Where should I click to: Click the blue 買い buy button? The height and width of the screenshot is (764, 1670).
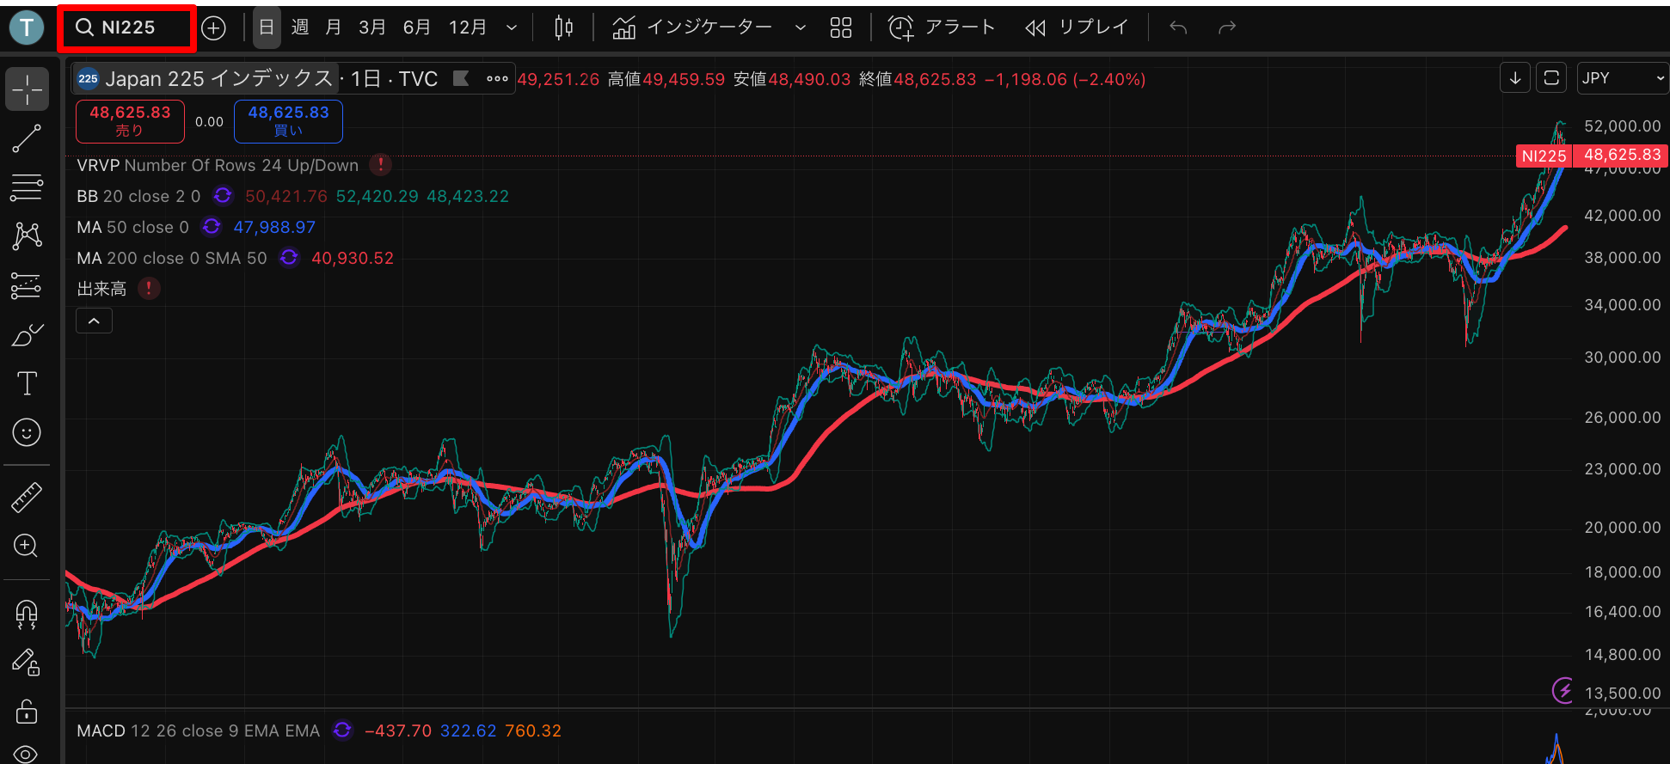click(x=288, y=121)
